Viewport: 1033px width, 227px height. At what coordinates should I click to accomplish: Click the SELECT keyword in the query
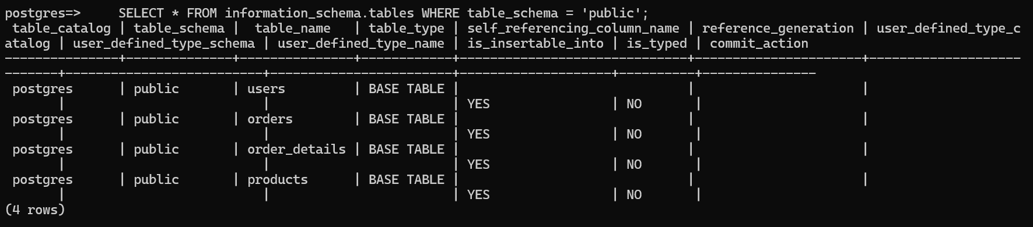141,13
